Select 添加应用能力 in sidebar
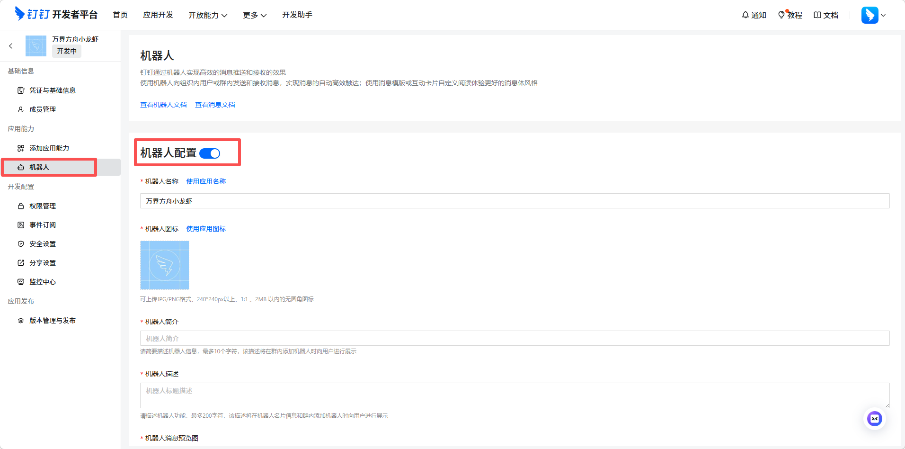This screenshot has width=905, height=449. tap(49, 148)
